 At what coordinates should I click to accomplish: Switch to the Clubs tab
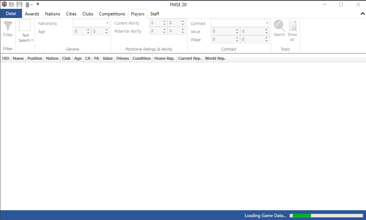coord(88,14)
